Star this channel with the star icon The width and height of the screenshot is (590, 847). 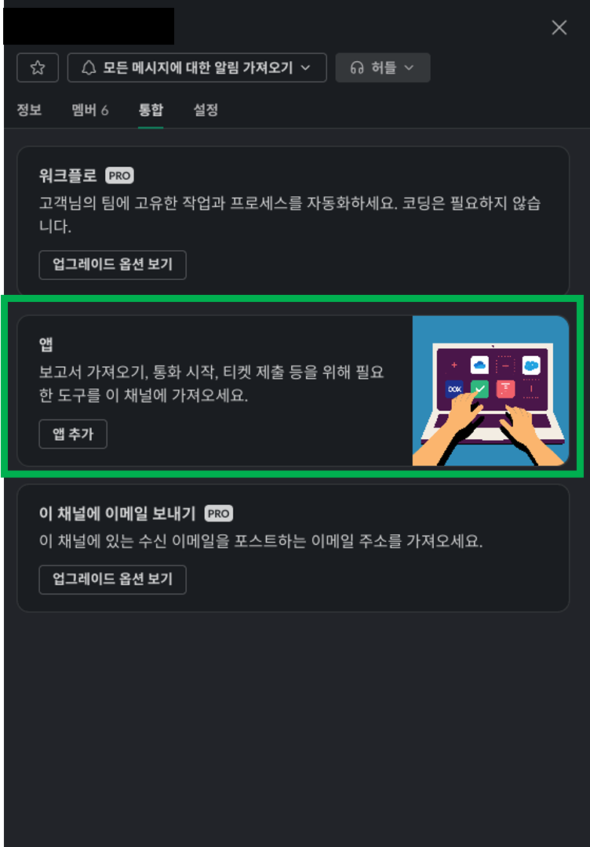pyautogui.click(x=38, y=67)
